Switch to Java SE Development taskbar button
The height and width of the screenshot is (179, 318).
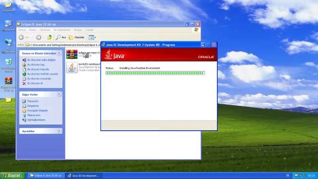point(83,176)
